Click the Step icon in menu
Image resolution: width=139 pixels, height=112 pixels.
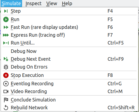(x=6, y=11)
